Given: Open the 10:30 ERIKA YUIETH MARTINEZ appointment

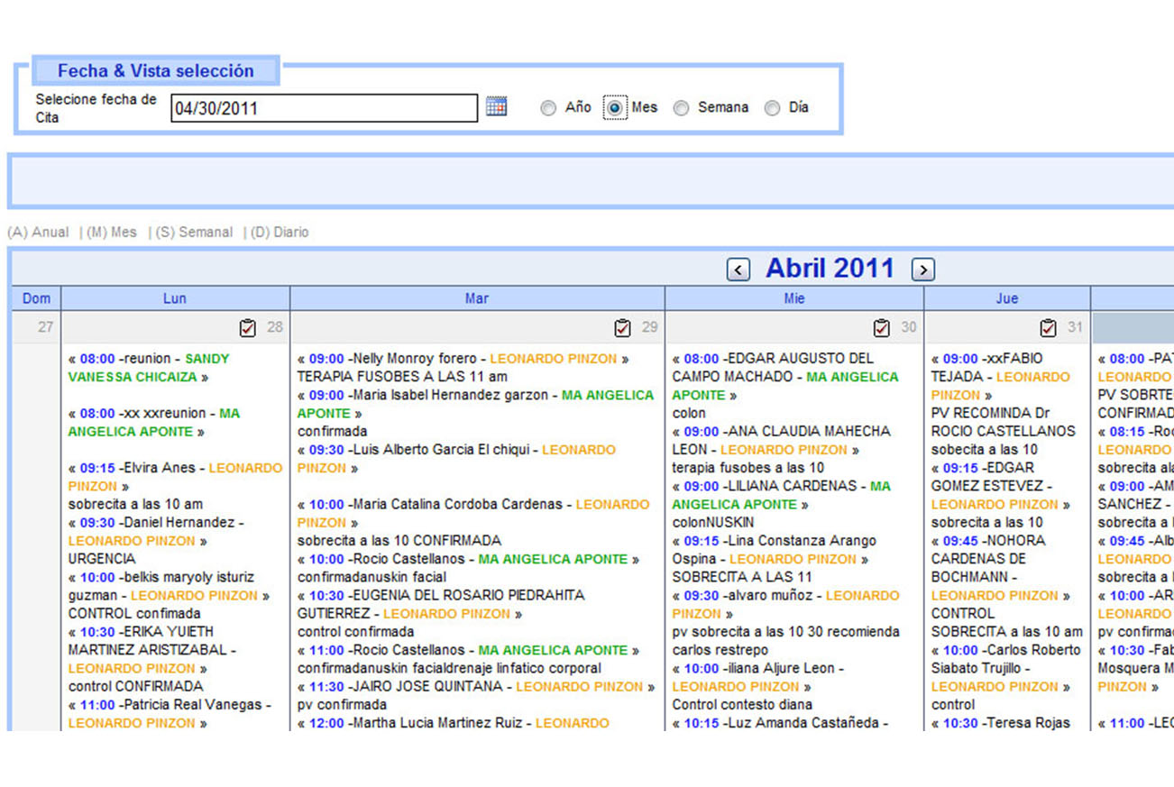Looking at the screenshot, I should 153,650.
